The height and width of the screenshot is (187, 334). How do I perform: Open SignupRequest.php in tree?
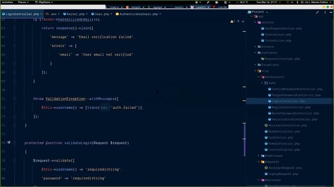coord(281,174)
